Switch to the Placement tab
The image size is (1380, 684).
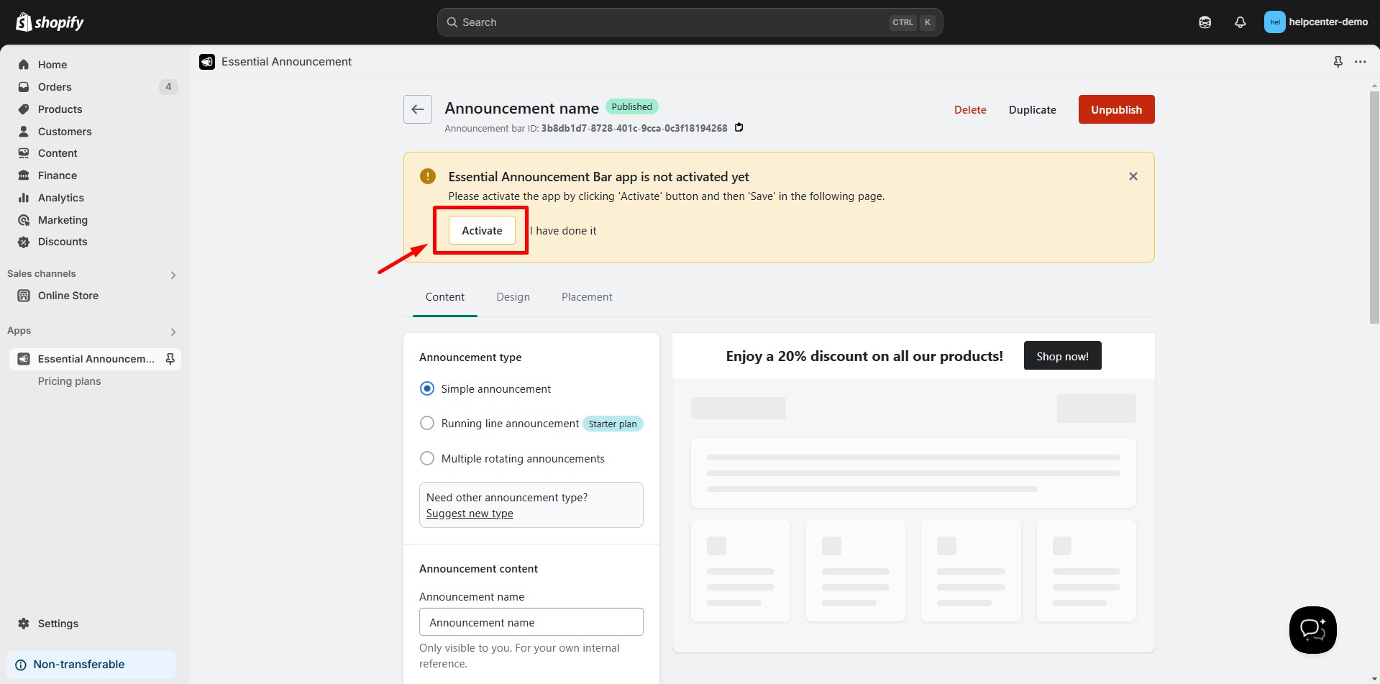tap(586, 297)
